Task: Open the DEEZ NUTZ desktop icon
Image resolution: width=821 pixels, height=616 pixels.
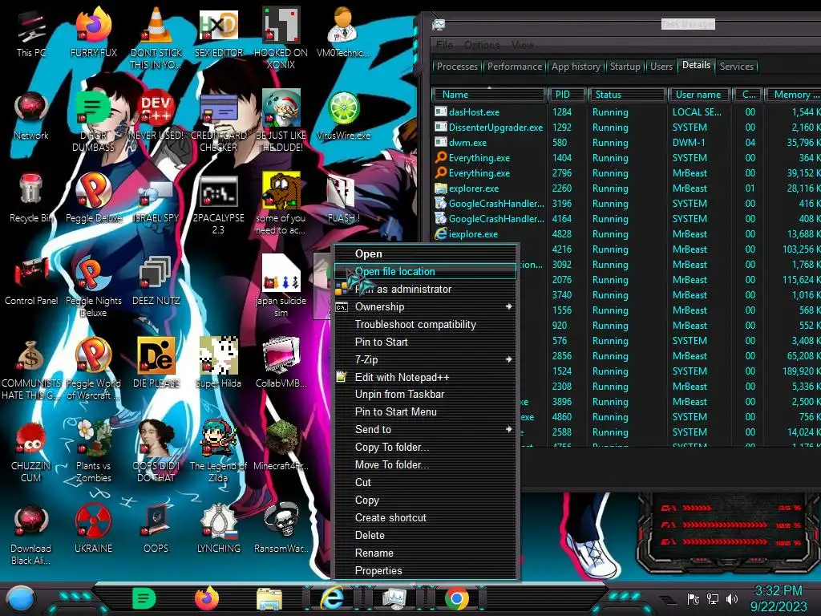Action: [x=156, y=281]
